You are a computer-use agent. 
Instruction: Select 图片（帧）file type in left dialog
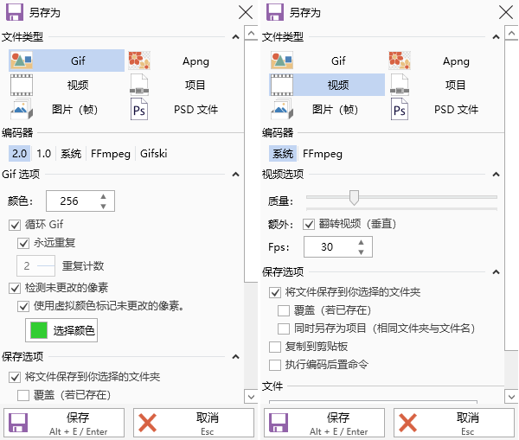click(x=67, y=110)
